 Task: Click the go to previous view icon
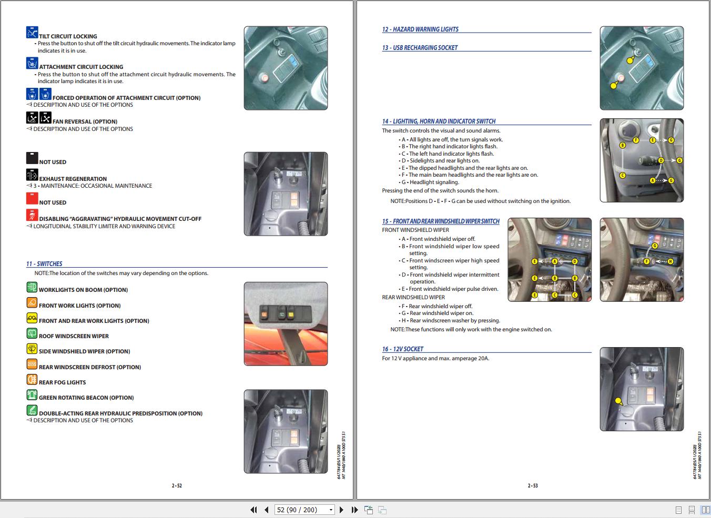[369, 510]
